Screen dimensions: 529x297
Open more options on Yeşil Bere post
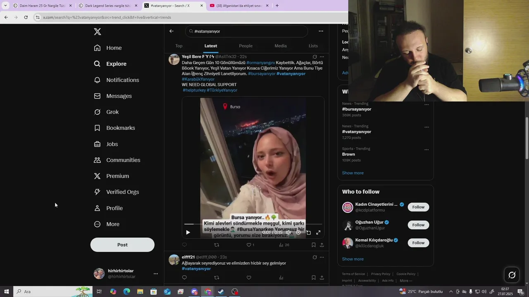322,57
